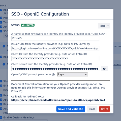Screen dimensions: 121x121
Task: Focus the identity provider name field EntraID
Action: (55, 38)
